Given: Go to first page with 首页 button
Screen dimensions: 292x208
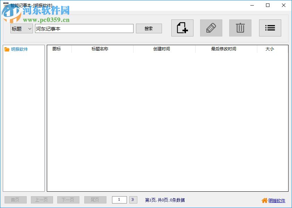Looking at the screenshot, I should 15,200.
